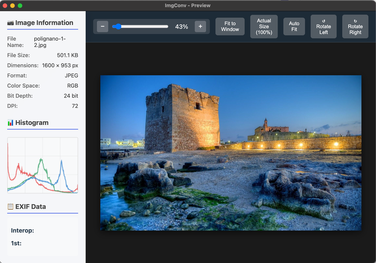The height and width of the screenshot is (263, 376).
Task: Click the RGB histogram chart
Action: click(43, 165)
